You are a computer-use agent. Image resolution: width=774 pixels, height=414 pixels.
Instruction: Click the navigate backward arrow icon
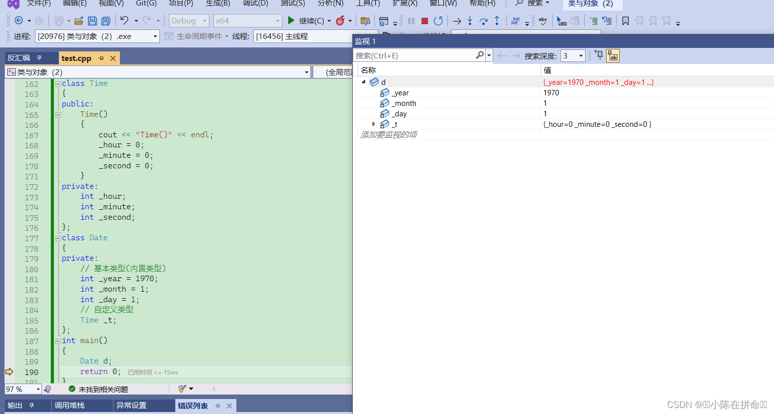[18, 20]
